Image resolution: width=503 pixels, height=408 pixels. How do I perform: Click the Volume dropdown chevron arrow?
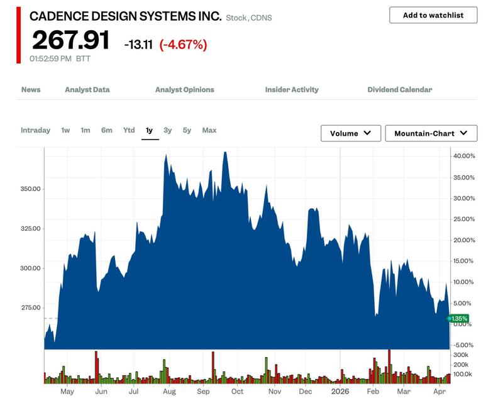point(367,133)
